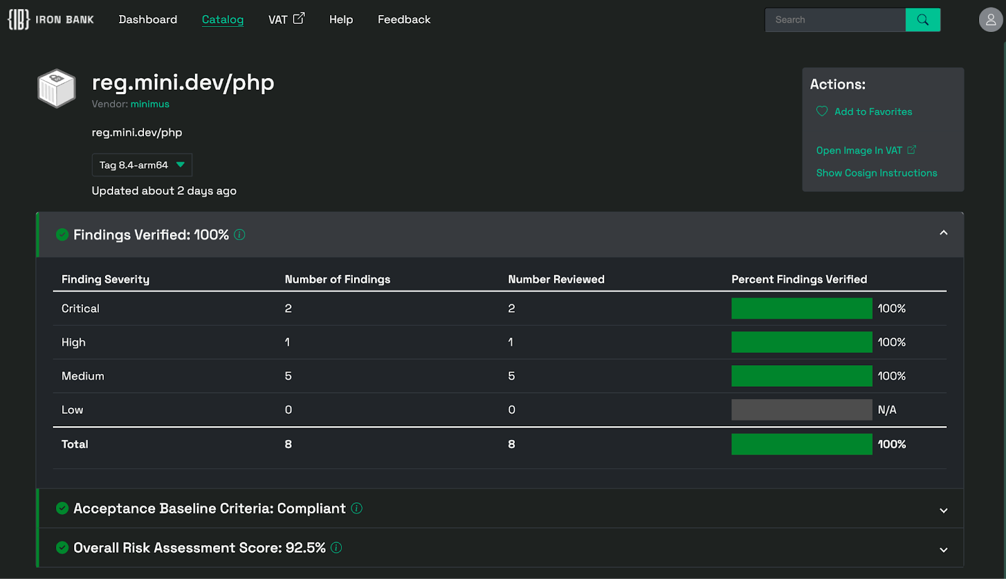Click the N/A value in Low row

[x=887, y=410]
